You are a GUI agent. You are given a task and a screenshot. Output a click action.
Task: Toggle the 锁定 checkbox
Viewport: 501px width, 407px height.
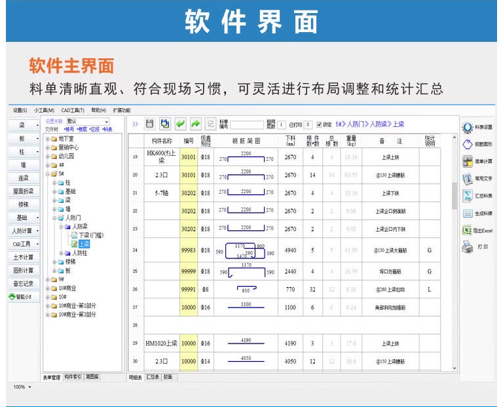tap(320, 124)
